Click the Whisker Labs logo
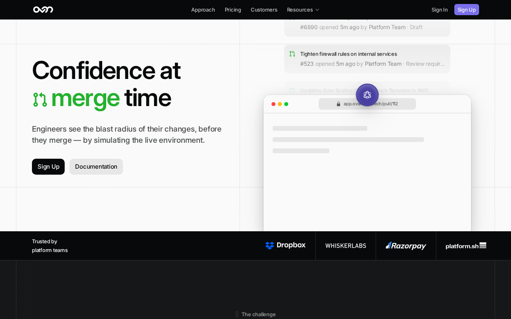 point(346,246)
